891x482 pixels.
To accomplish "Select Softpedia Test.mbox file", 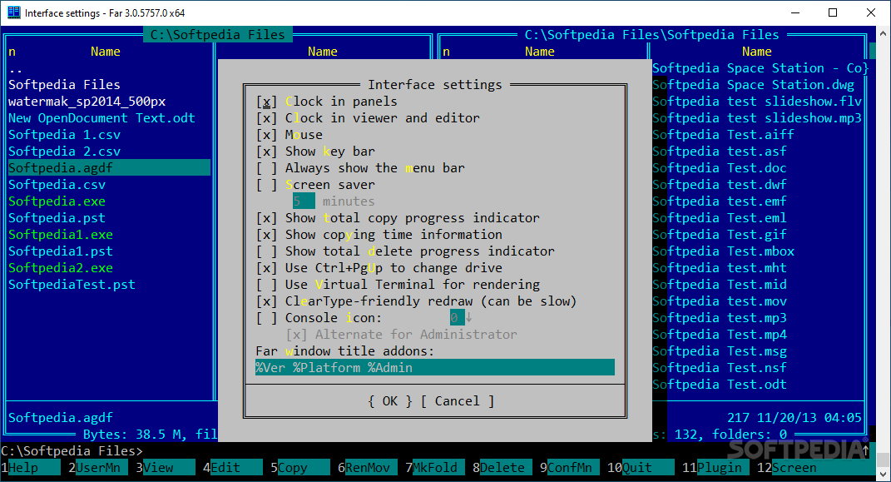I will tap(724, 251).
